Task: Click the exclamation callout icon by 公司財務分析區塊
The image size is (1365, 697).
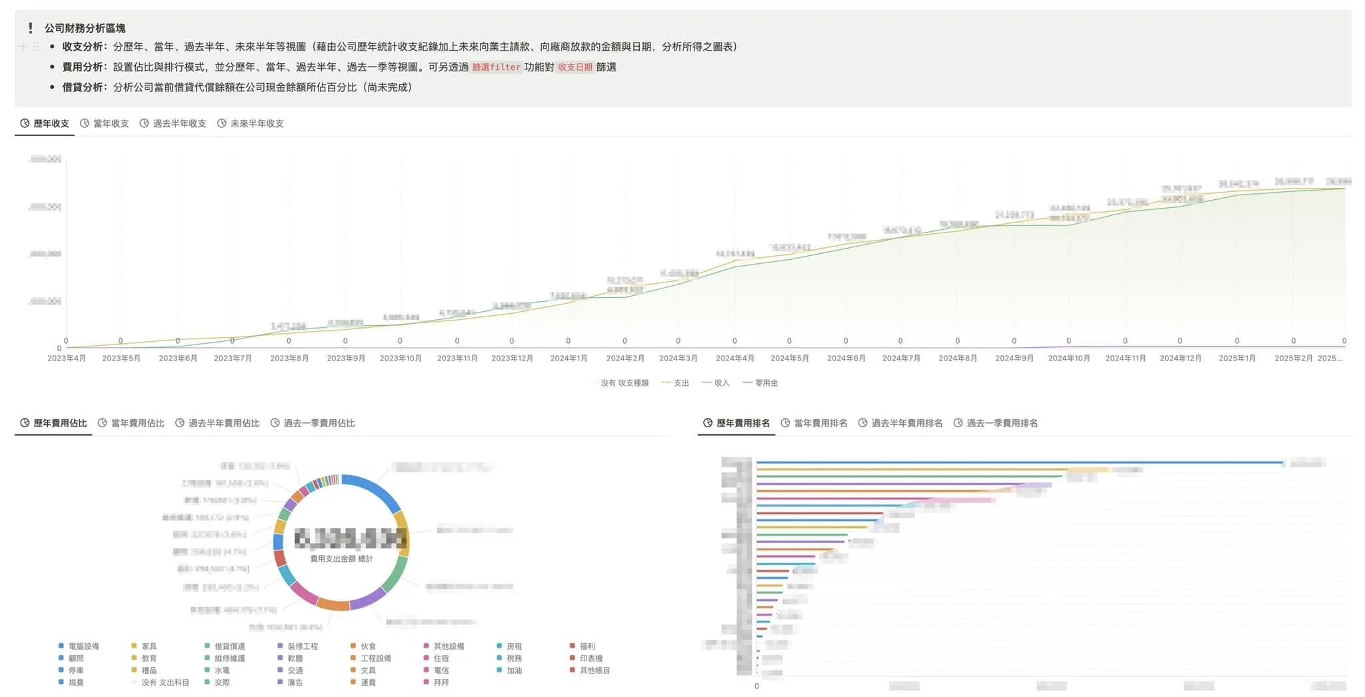Action: pyautogui.click(x=31, y=28)
